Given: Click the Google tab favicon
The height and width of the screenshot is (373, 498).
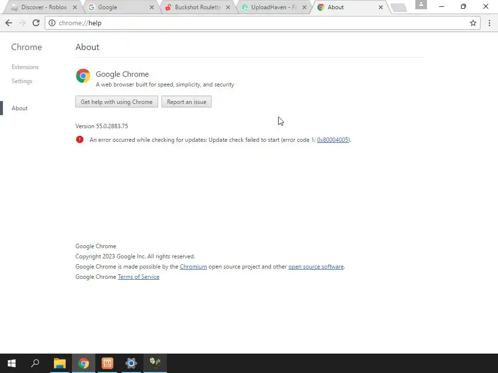Looking at the screenshot, I should tap(91, 7).
